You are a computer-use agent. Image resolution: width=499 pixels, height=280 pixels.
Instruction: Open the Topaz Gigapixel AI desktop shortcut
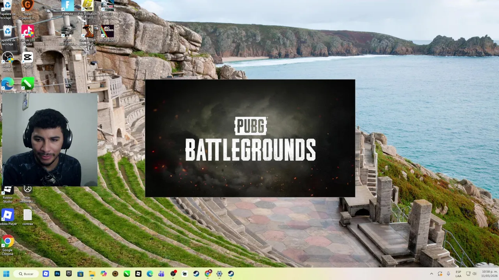(27, 10)
